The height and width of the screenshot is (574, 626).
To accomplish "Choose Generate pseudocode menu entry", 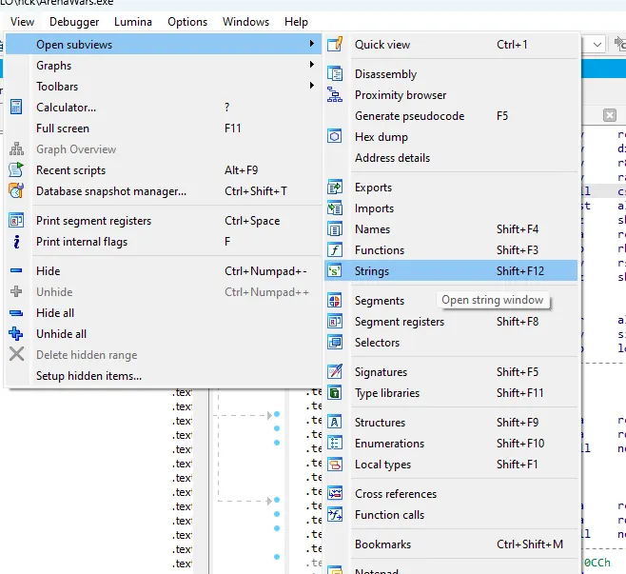I will coord(409,116).
